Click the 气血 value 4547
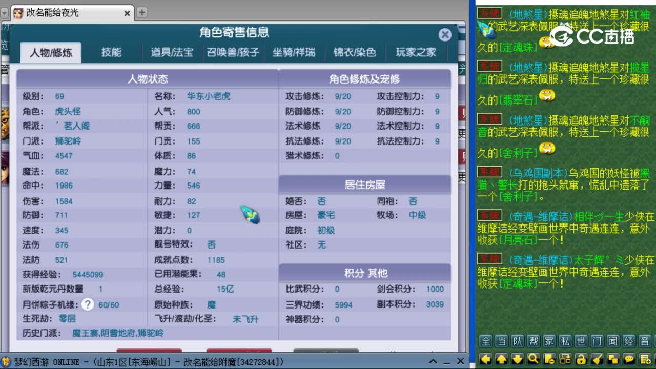 (64, 155)
